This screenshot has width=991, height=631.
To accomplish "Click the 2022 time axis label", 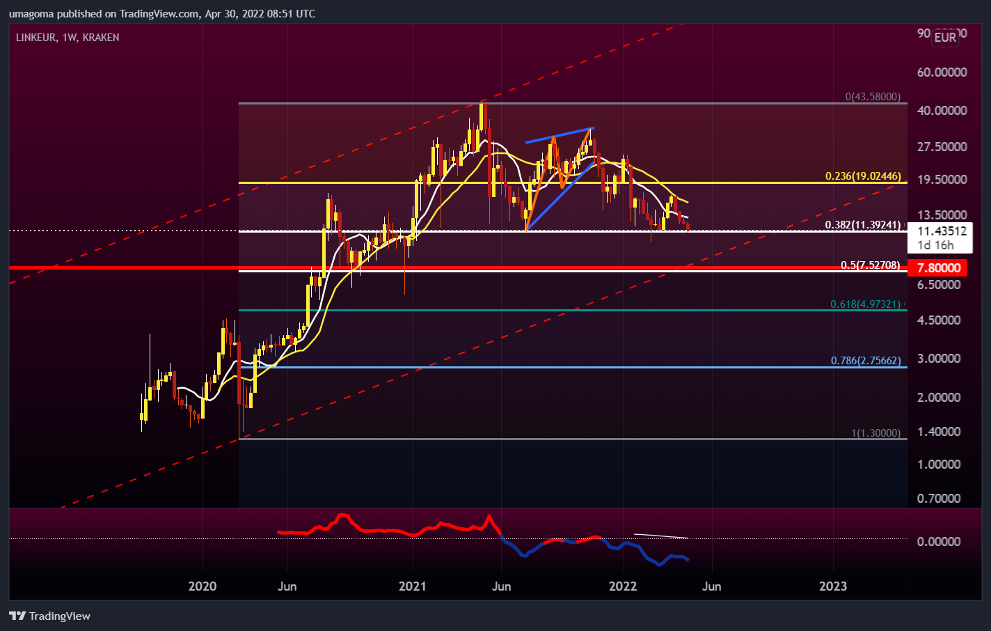I will (x=623, y=586).
